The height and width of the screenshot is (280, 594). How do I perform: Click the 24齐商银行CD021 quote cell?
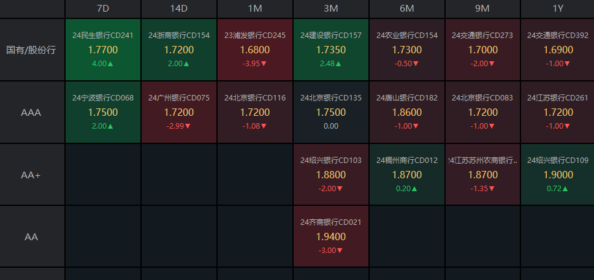click(331, 236)
